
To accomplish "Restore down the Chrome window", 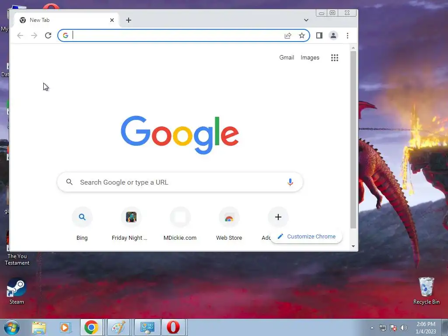I will point(332,13).
